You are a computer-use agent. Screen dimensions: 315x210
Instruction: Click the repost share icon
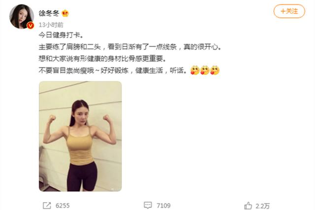coord(47,206)
